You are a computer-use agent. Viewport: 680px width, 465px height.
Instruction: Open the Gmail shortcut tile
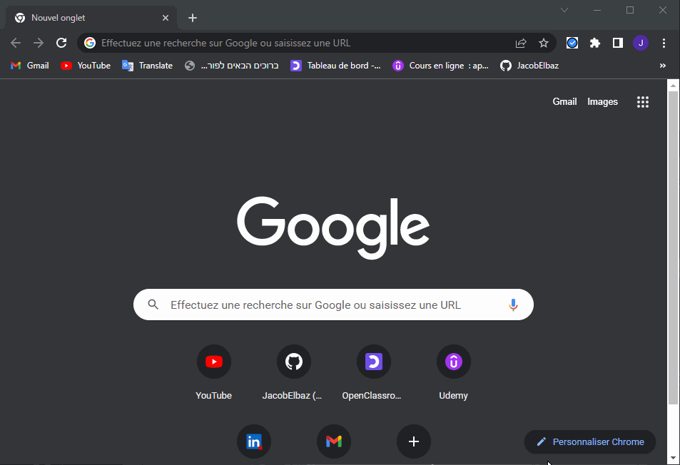(333, 441)
